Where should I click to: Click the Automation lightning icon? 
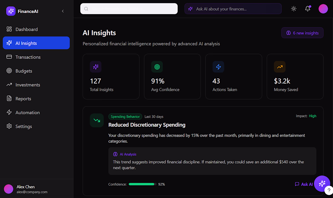[x=9, y=112]
